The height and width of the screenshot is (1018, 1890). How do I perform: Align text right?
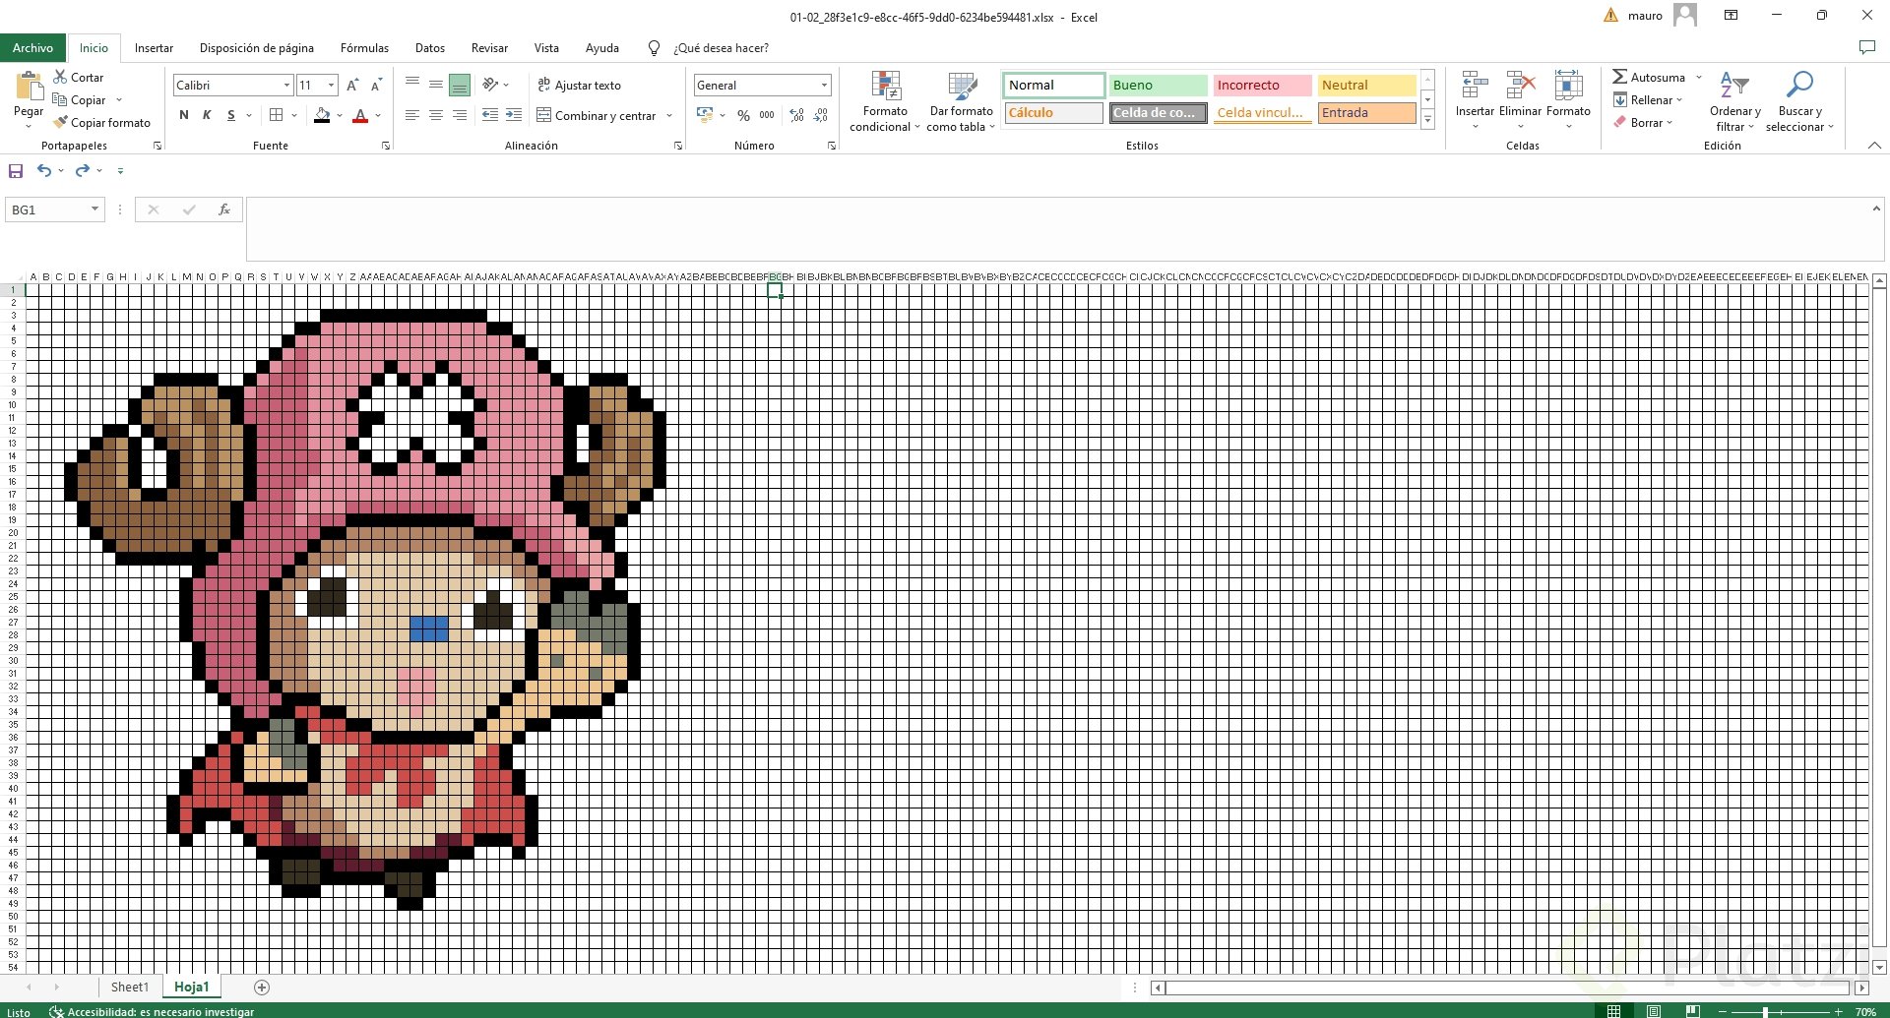[x=460, y=115]
